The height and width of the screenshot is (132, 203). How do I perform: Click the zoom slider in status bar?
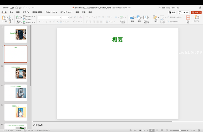coord(180,130)
